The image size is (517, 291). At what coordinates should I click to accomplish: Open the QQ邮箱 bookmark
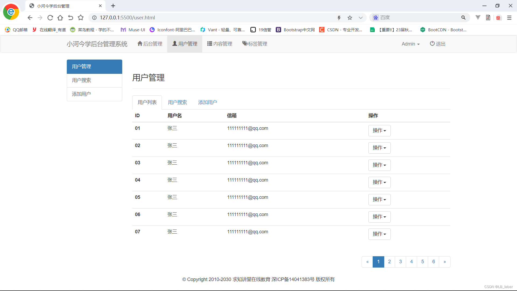point(16,30)
